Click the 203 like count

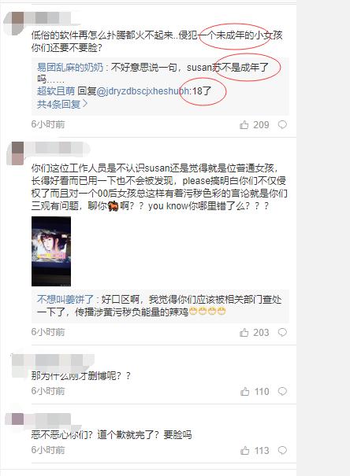coord(261,333)
